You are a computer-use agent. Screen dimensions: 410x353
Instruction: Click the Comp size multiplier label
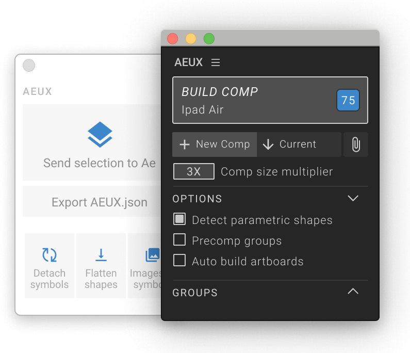[x=277, y=172]
